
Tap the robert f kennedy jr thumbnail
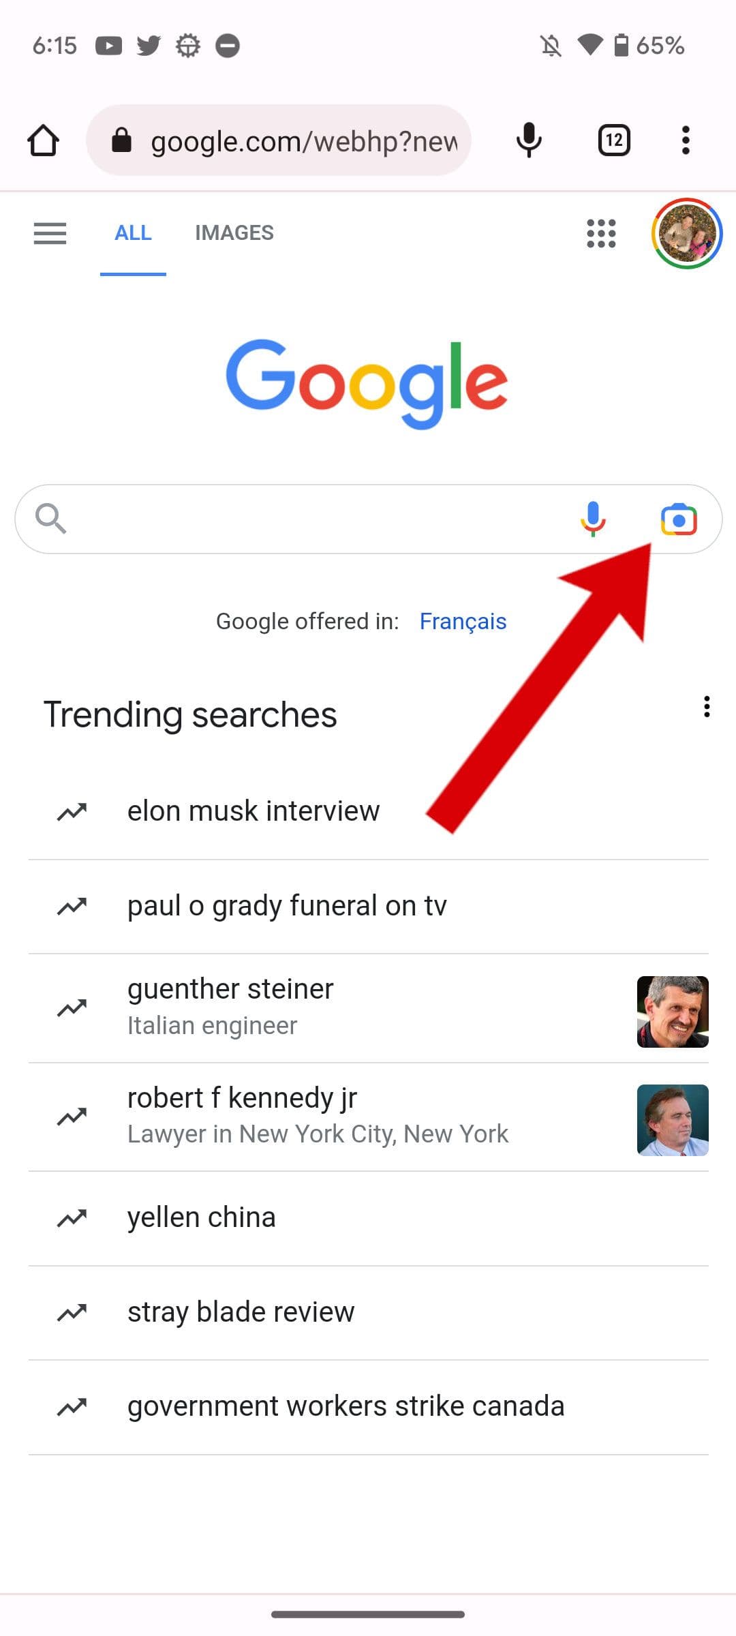pos(673,1120)
